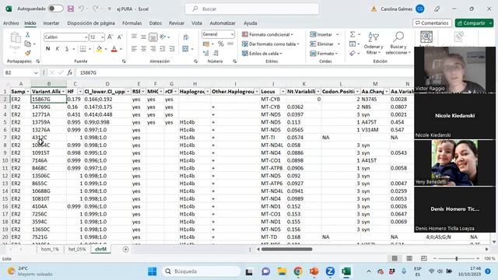
Task: Toggle Italic (K) formatting
Action: [x=57, y=48]
